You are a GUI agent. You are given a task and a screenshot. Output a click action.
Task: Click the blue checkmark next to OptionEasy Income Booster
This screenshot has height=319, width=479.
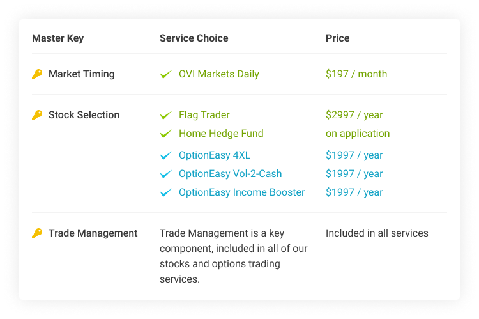pyautogui.click(x=166, y=192)
